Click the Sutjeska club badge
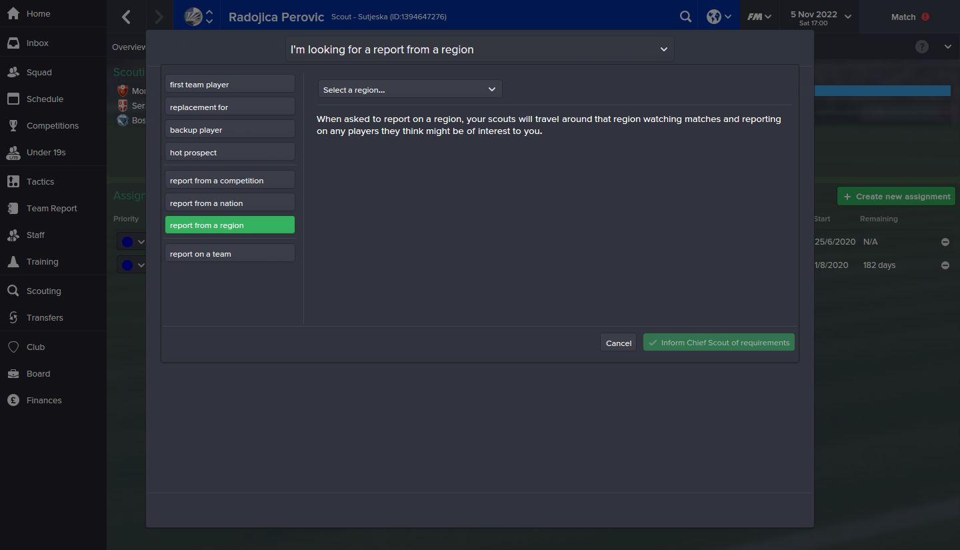Image resolution: width=960 pixels, height=550 pixels. point(193,17)
